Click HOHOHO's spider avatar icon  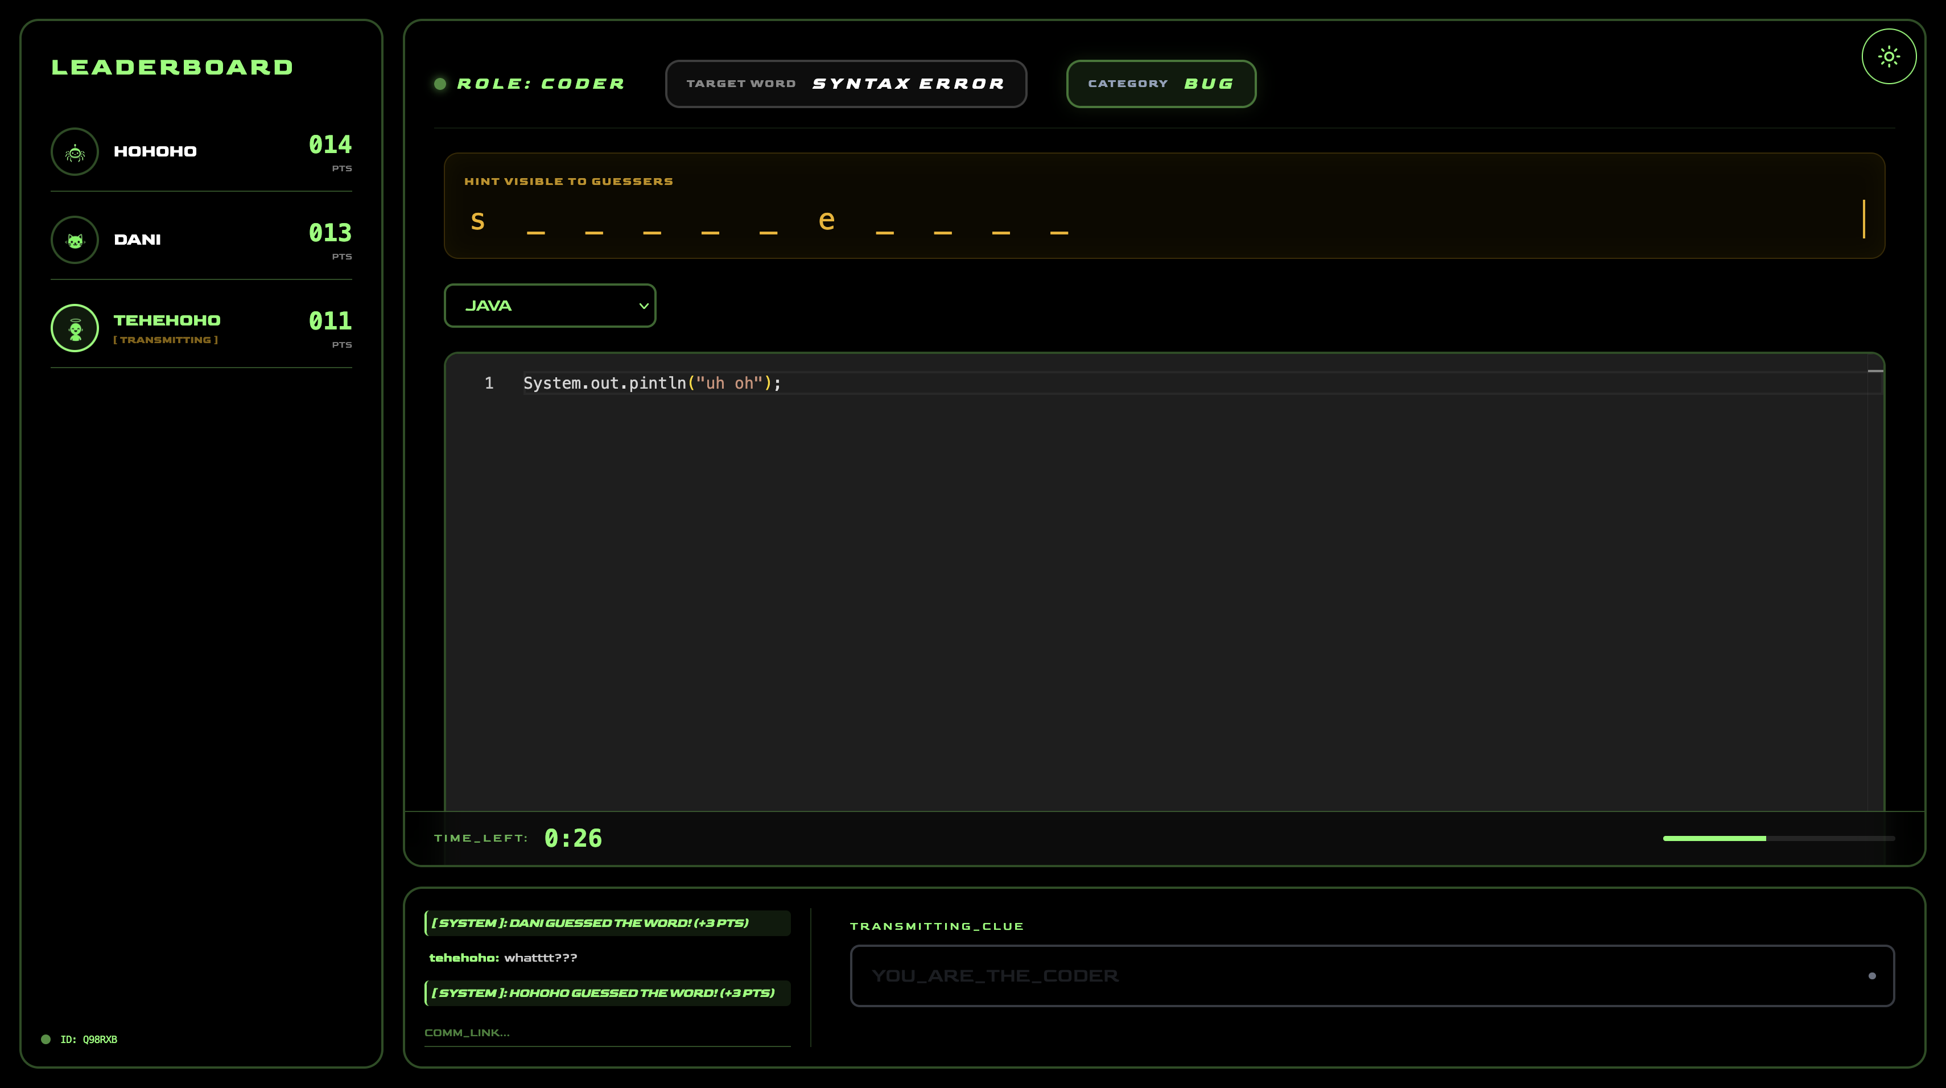[75, 152]
